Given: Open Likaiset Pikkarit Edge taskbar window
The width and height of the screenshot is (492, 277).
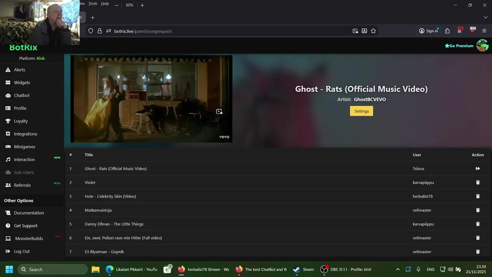Looking at the screenshot, I should click(x=131, y=269).
